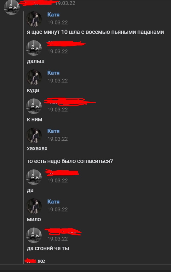This screenshot has height=272, width=171.
Task: Click Катя's name above the 'хахахах' message
Action: (x=53, y=131)
